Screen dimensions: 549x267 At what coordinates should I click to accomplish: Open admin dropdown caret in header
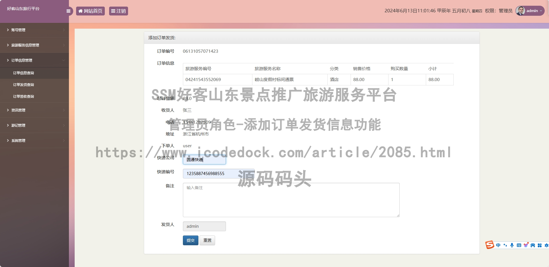pos(541,11)
